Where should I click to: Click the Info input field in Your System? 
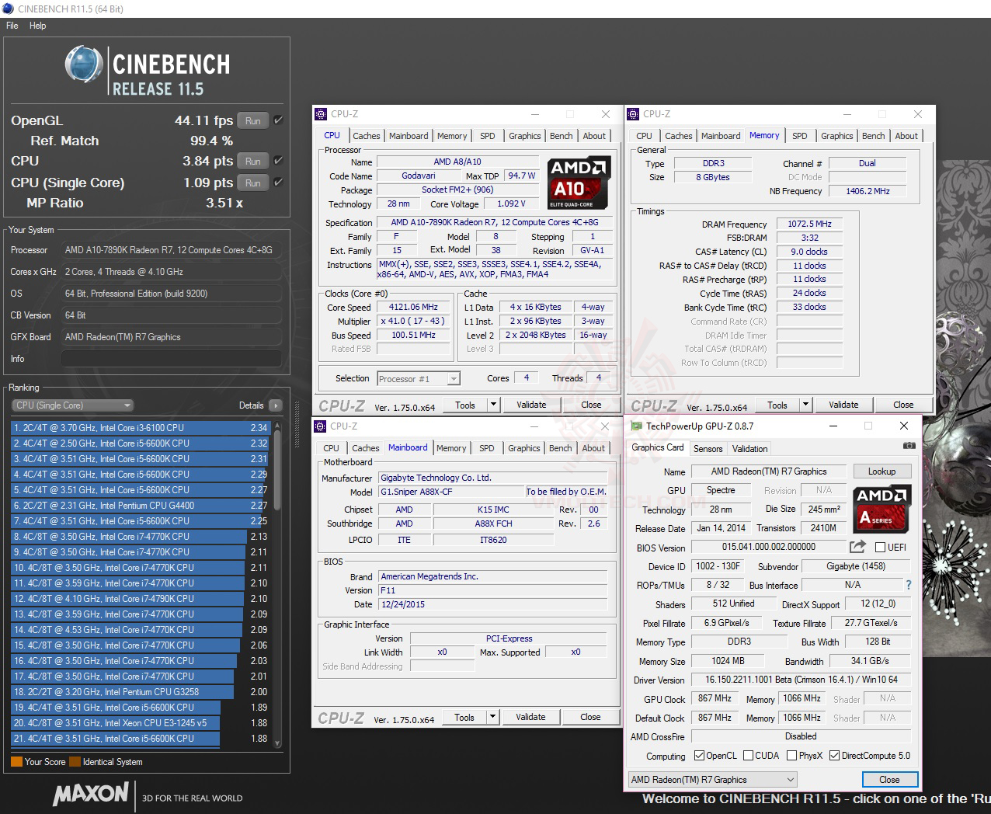[172, 359]
